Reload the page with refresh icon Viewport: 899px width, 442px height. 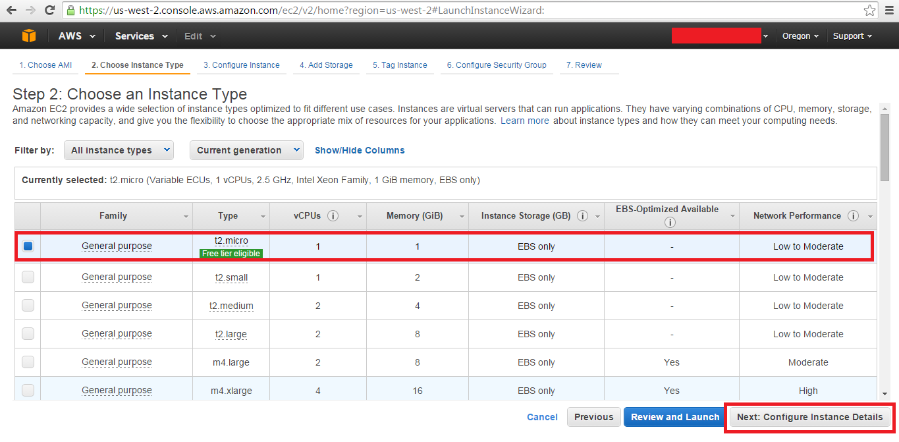49,11
